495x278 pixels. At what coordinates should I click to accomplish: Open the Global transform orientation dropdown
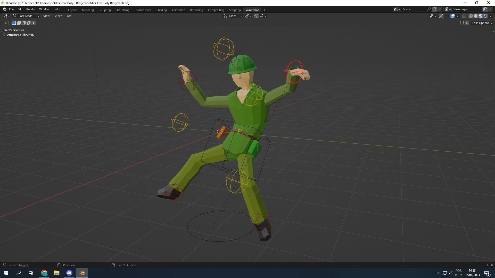tap(232, 16)
